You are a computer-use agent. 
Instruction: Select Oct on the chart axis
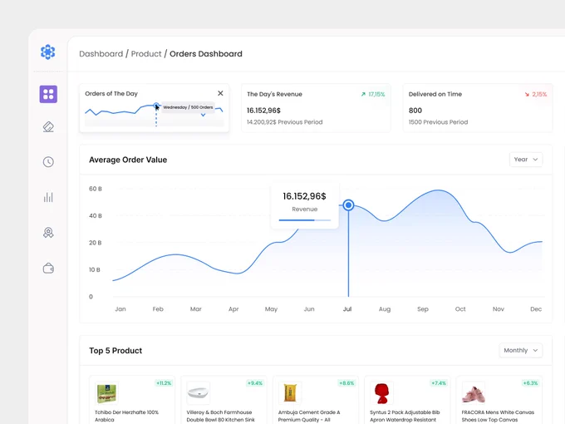click(460, 309)
